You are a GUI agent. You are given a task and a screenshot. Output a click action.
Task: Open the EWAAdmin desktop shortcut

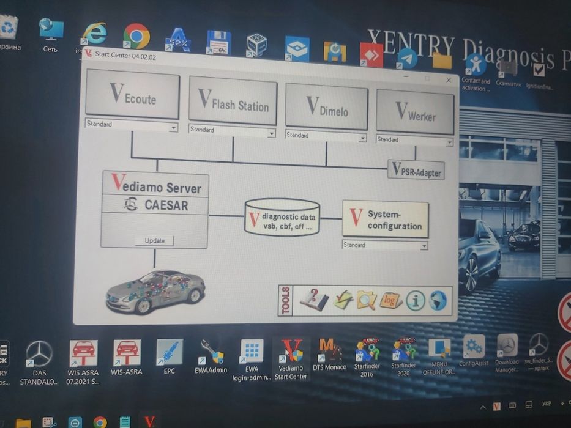(211, 356)
